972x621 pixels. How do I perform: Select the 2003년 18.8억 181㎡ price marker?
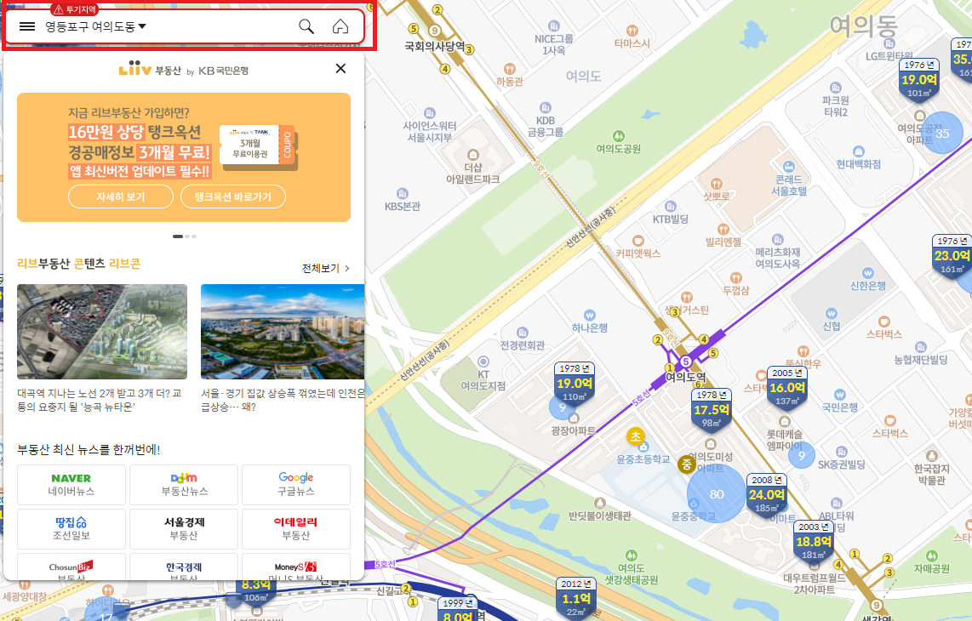[814, 542]
